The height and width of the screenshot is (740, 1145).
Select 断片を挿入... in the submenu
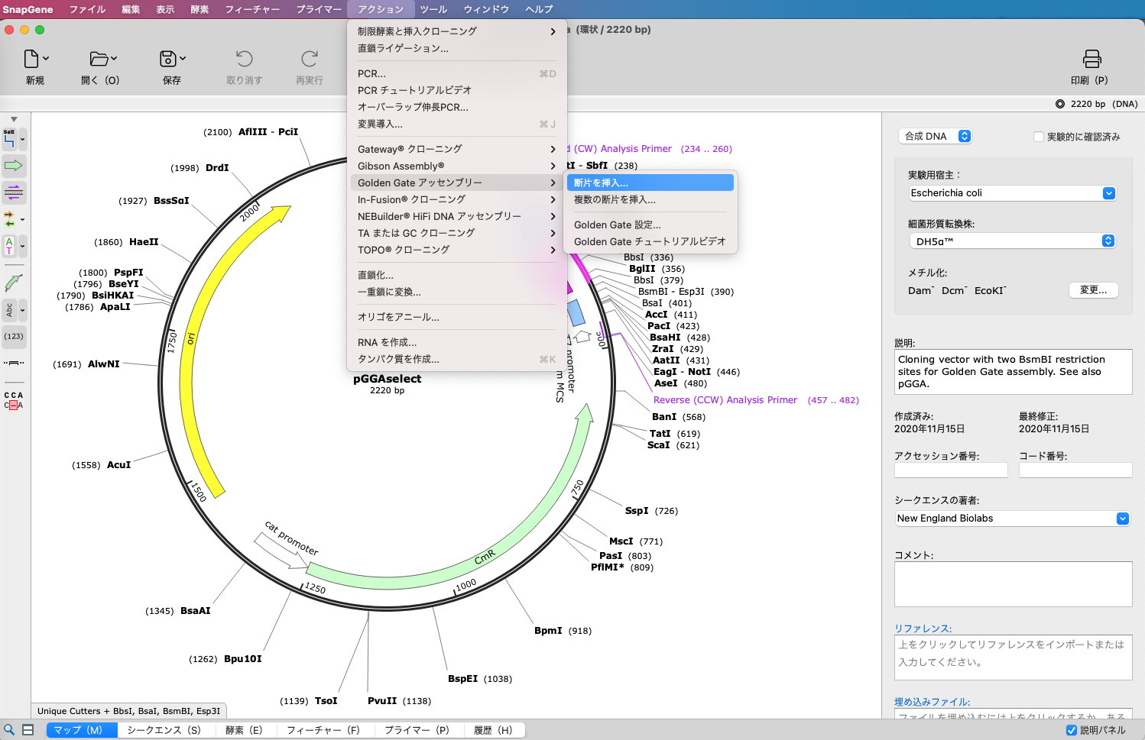[x=649, y=183]
